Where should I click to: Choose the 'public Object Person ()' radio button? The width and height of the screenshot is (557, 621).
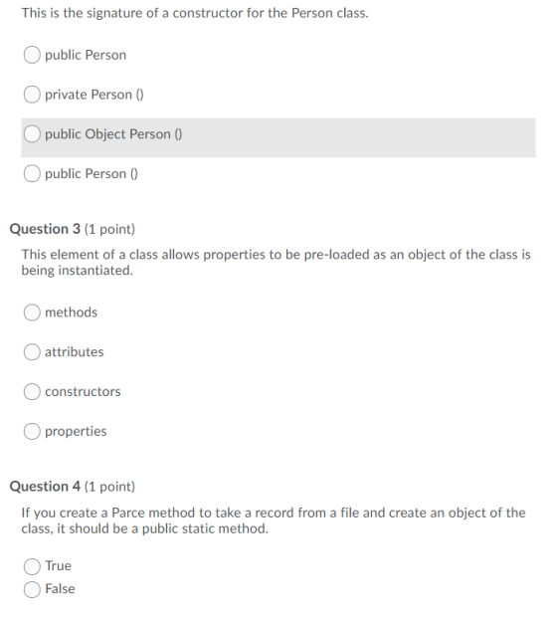pos(32,134)
